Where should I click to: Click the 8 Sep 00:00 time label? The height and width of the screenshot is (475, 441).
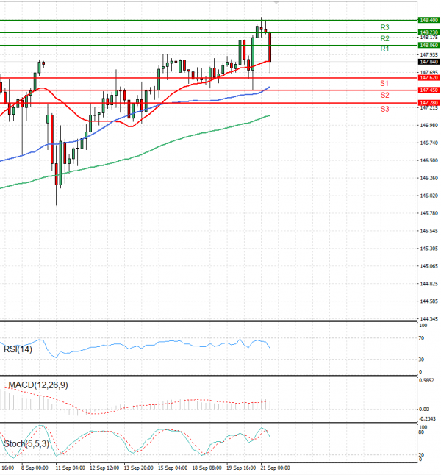pyautogui.click(x=35, y=468)
